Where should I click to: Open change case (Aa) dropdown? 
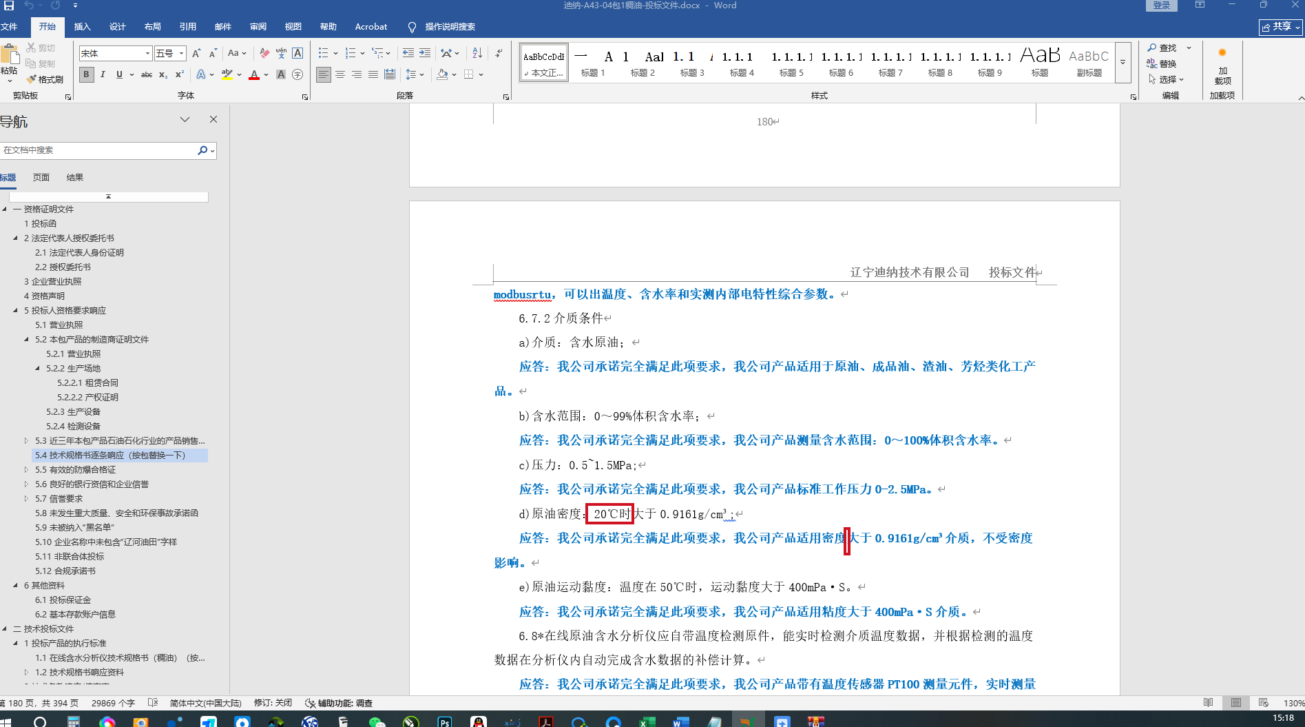pos(237,53)
